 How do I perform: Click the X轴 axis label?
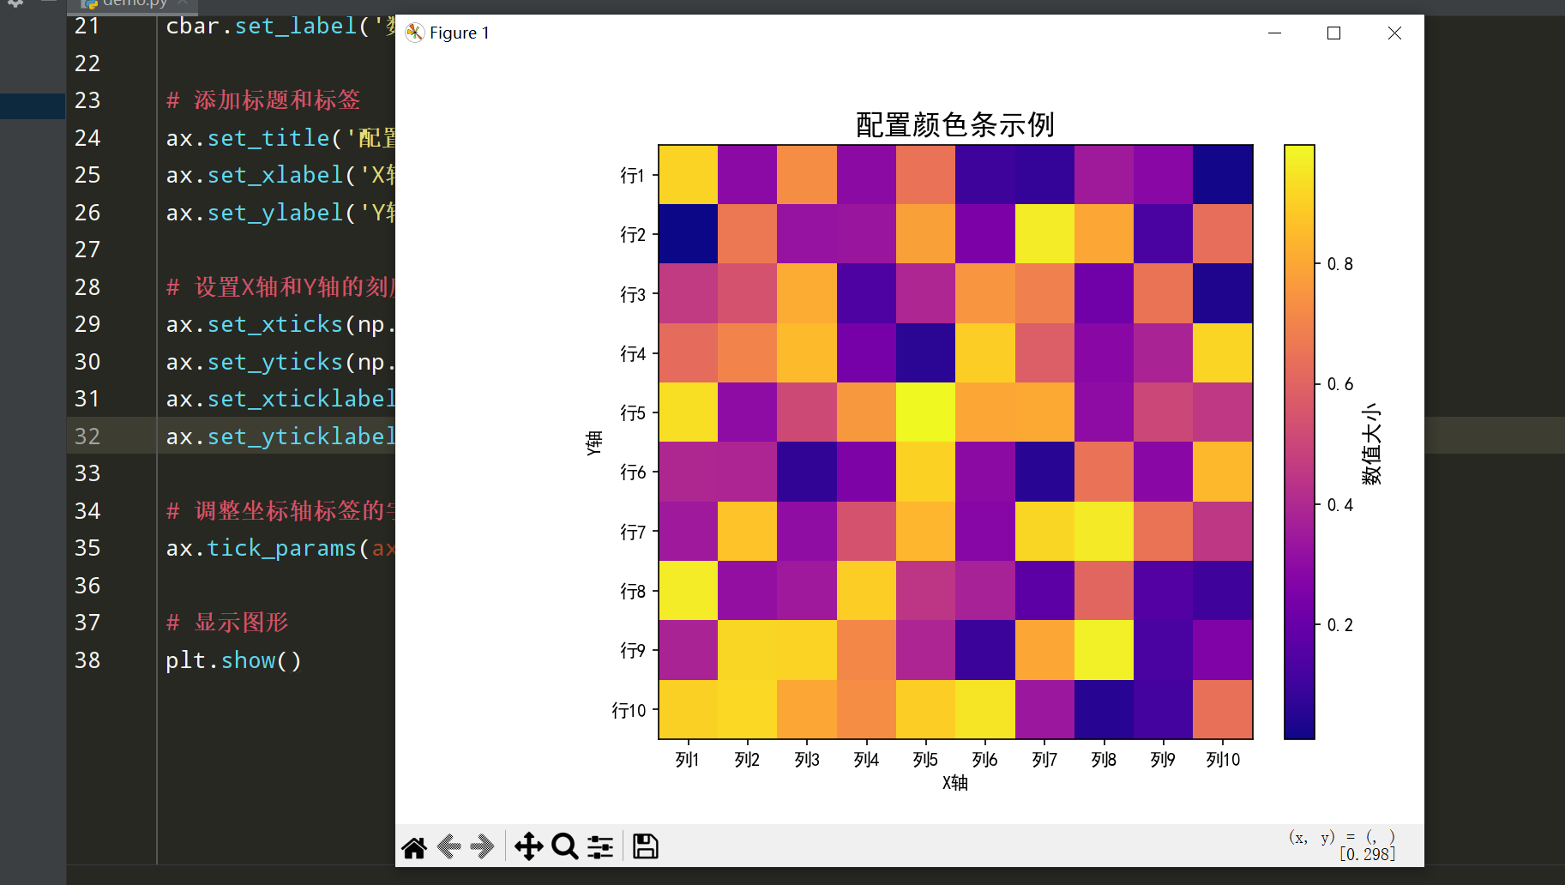click(955, 782)
